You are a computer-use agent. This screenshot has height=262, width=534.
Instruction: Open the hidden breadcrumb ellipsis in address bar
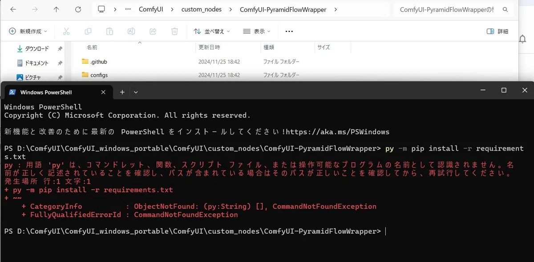128,9
